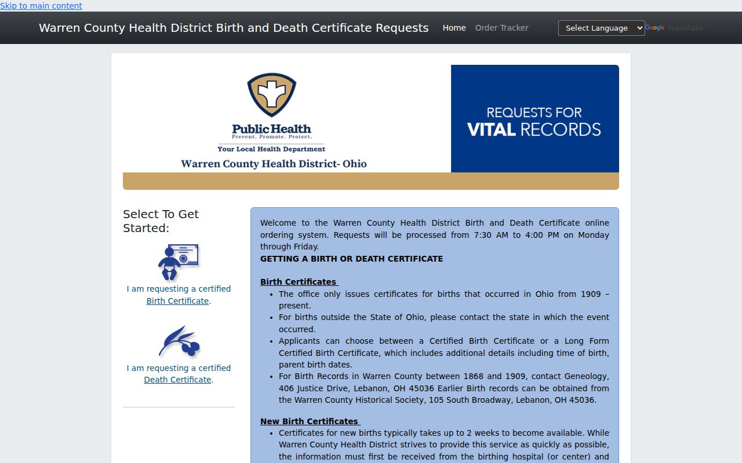
Task: Click the Google Translate logo
Action: point(655,28)
